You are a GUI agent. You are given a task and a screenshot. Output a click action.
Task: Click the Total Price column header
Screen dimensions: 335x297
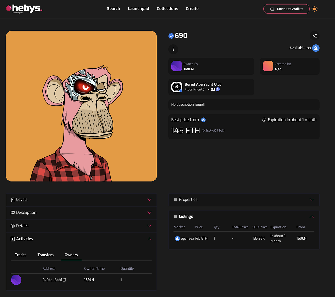(x=240, y=227)
